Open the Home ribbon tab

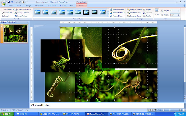[x=11, y=6]
